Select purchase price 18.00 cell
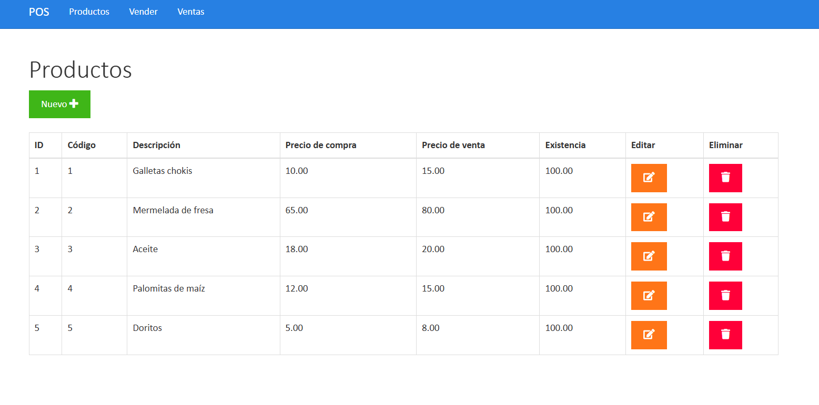The height and width of the screenshot is (405, 819). tap(348, 256)
